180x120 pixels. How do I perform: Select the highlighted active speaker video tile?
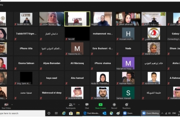(x=77, y=19)
